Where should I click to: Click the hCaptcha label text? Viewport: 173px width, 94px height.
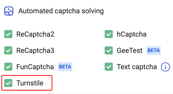click(x=132, y=34)
